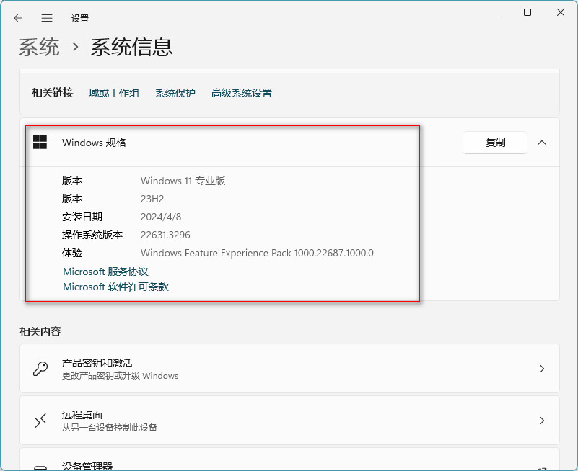Click the 22631.3296 OS build value
Image resolution: width=578 pixels, height=471 pixels.
[165, 235]
